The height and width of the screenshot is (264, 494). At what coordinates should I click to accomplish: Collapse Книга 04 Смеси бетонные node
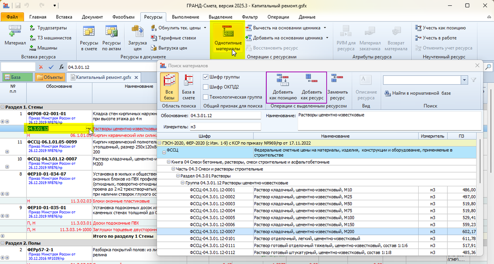point(169,162)
